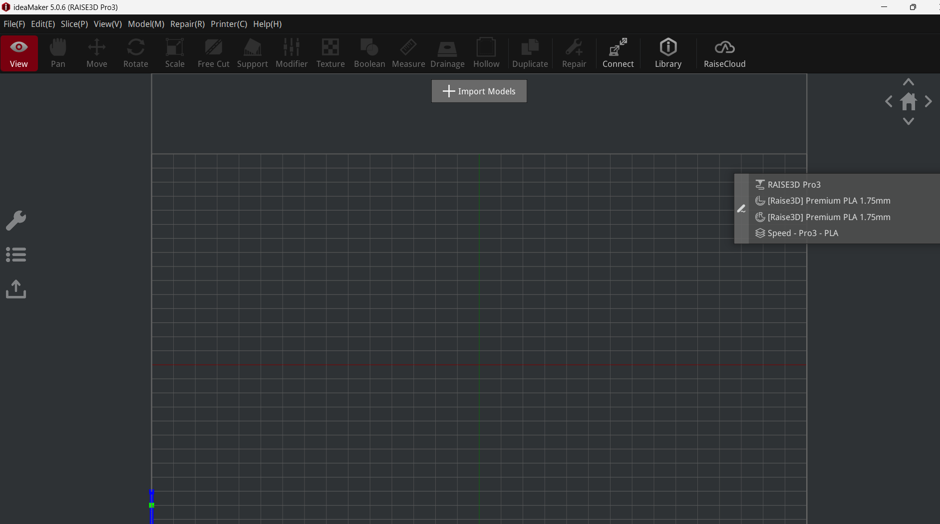Open the Slice(P) menu
940x524 pixels.
[74, 24]
